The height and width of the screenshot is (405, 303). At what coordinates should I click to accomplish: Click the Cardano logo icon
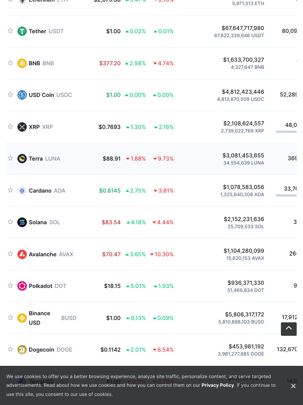coord(22,191)
